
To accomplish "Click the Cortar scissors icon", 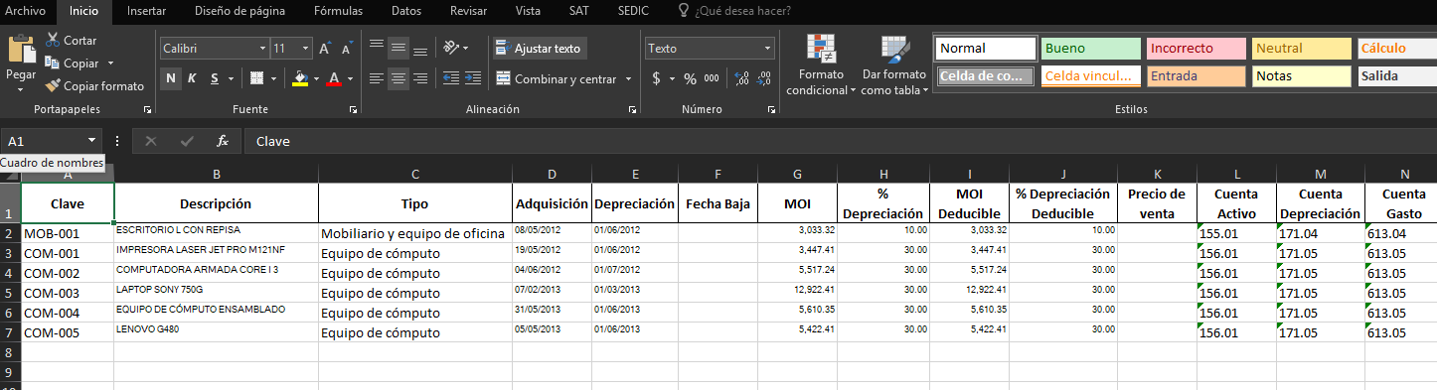I will coord(53,41).
